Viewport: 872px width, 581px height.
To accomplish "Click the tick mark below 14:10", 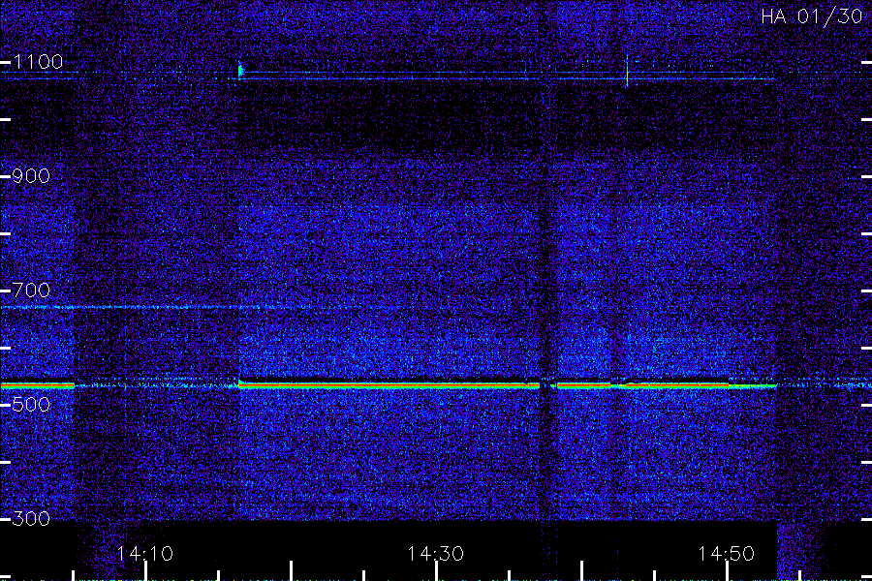I will 145,571.
